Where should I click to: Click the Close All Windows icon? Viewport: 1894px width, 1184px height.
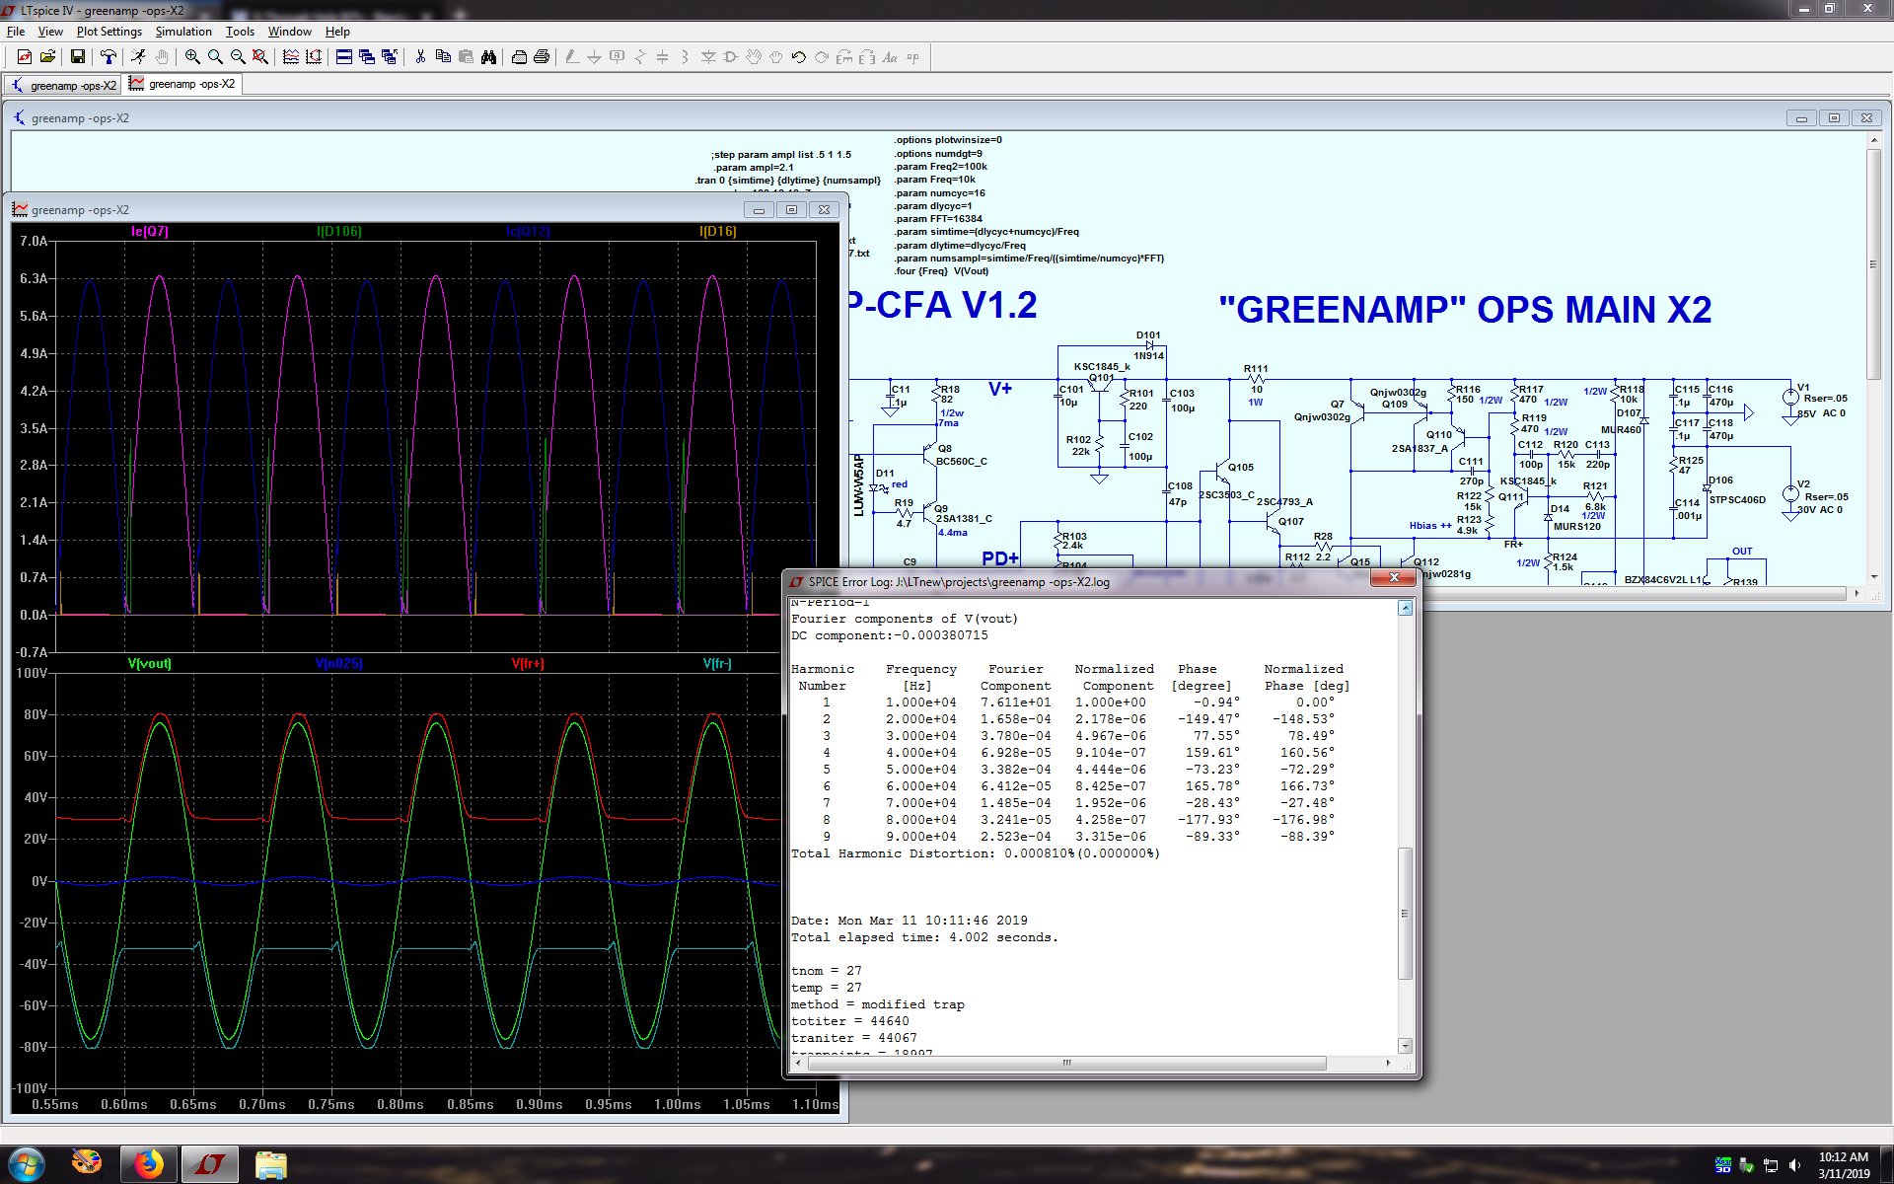[390, 57]
